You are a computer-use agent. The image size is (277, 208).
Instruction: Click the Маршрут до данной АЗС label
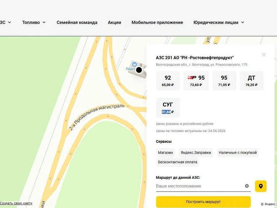pyautogui.click(x=178, y=178)
